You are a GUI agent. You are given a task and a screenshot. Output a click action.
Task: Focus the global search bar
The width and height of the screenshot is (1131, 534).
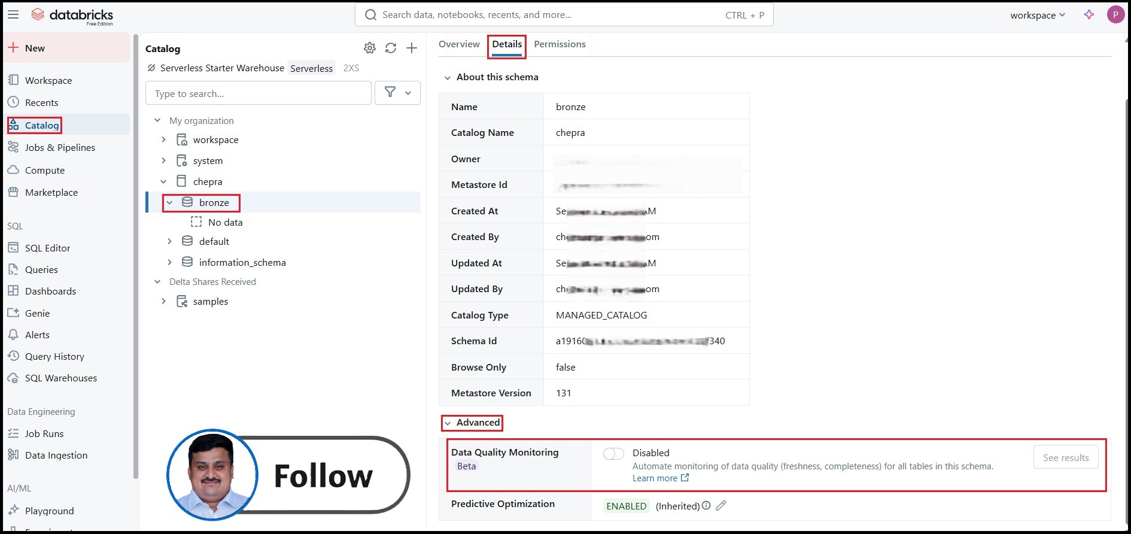pyautogui.click(x=564, y=15)
